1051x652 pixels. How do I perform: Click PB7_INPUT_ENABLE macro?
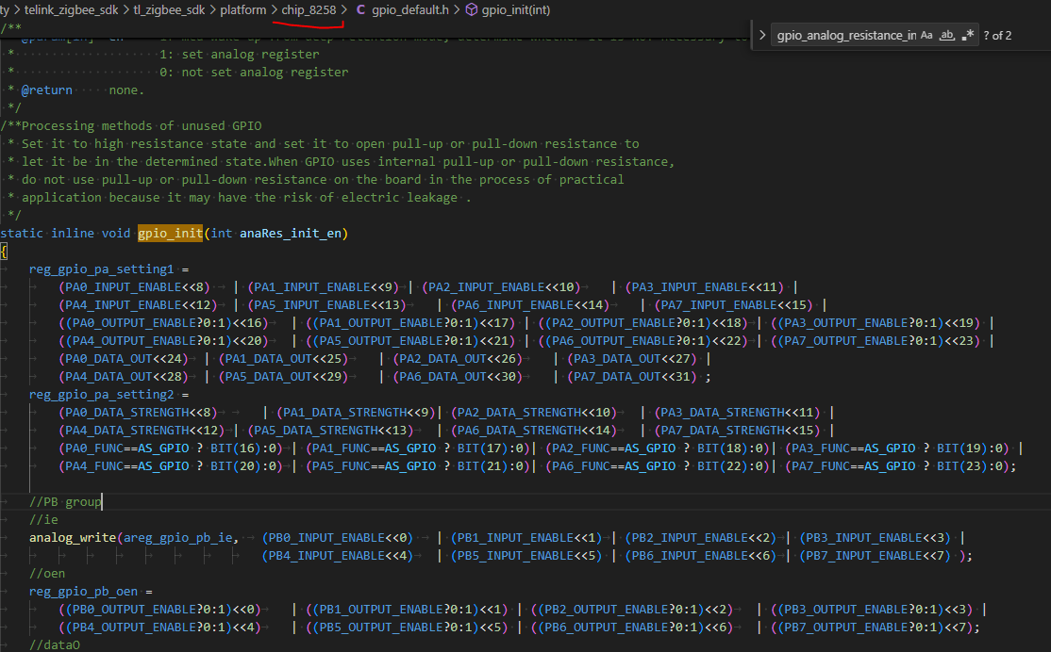[x=864, y=556]
